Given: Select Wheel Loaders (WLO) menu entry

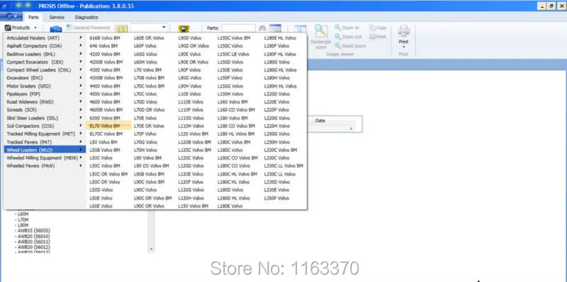Looking at the screenshot, I should pyautogui.click(x=44, y=150).
